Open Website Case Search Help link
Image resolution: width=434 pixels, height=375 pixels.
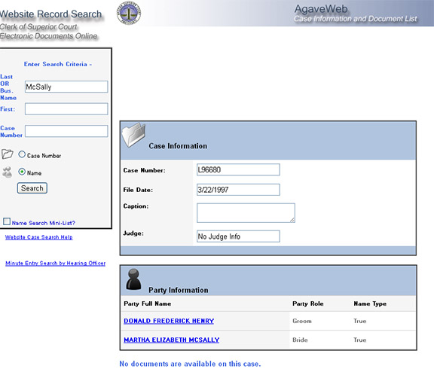38,237
